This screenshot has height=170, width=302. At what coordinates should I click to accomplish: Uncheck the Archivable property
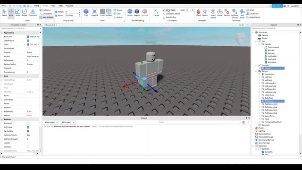[x=28, y=127]
